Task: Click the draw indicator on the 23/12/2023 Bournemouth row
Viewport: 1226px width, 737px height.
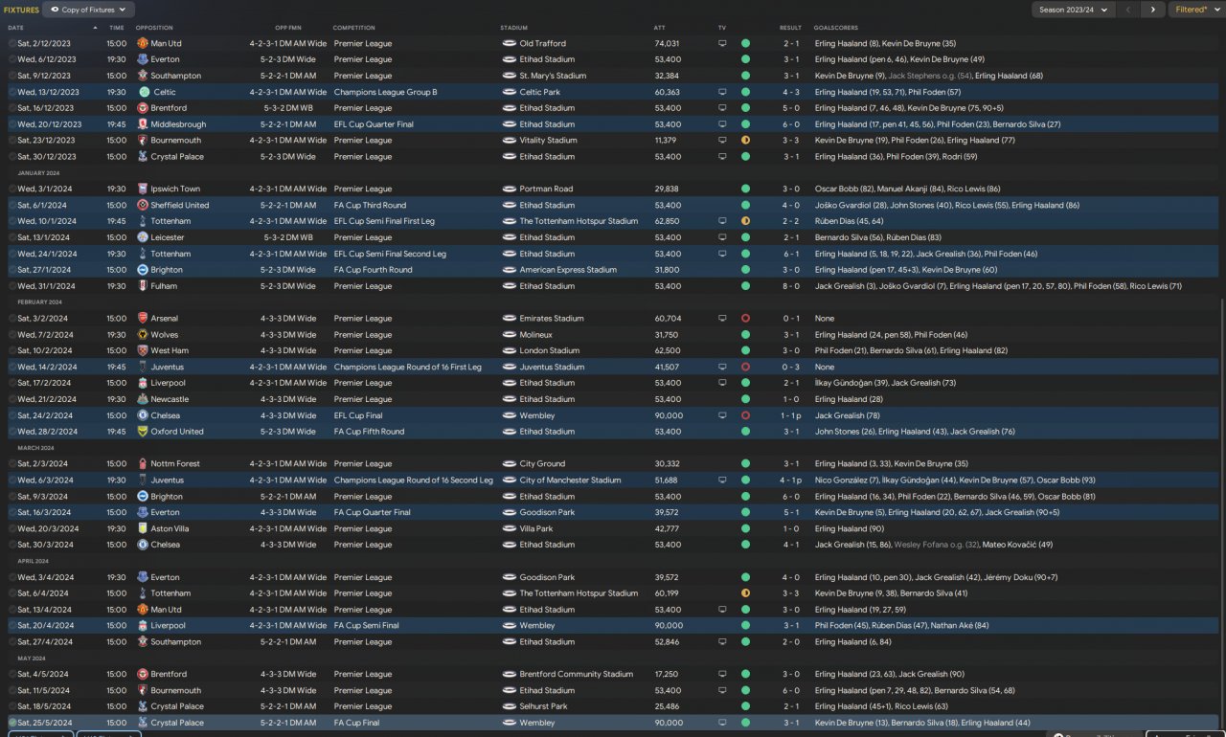Action: [745, 141]
